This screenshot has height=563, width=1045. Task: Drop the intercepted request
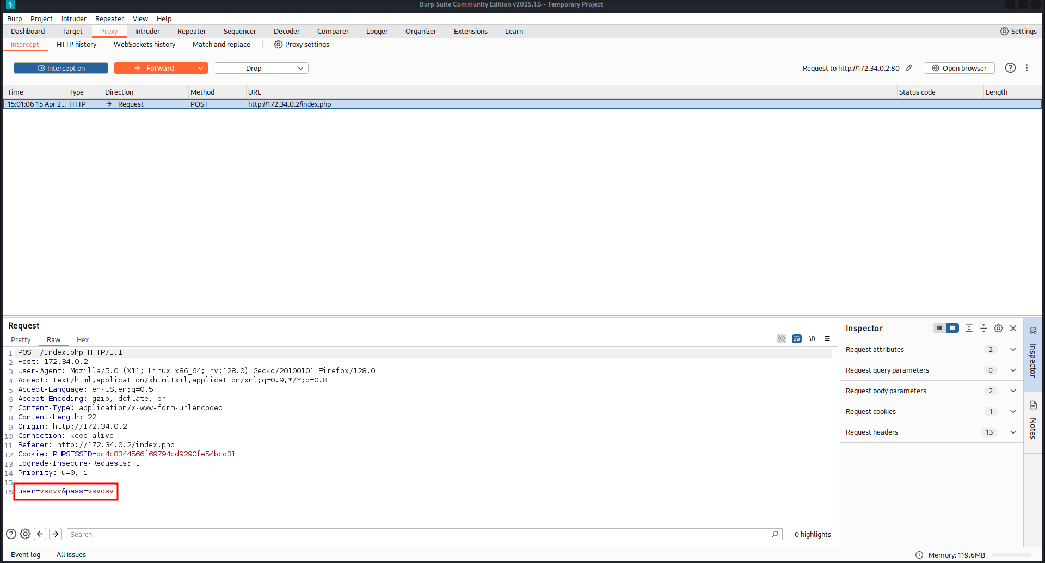point(254,68)
